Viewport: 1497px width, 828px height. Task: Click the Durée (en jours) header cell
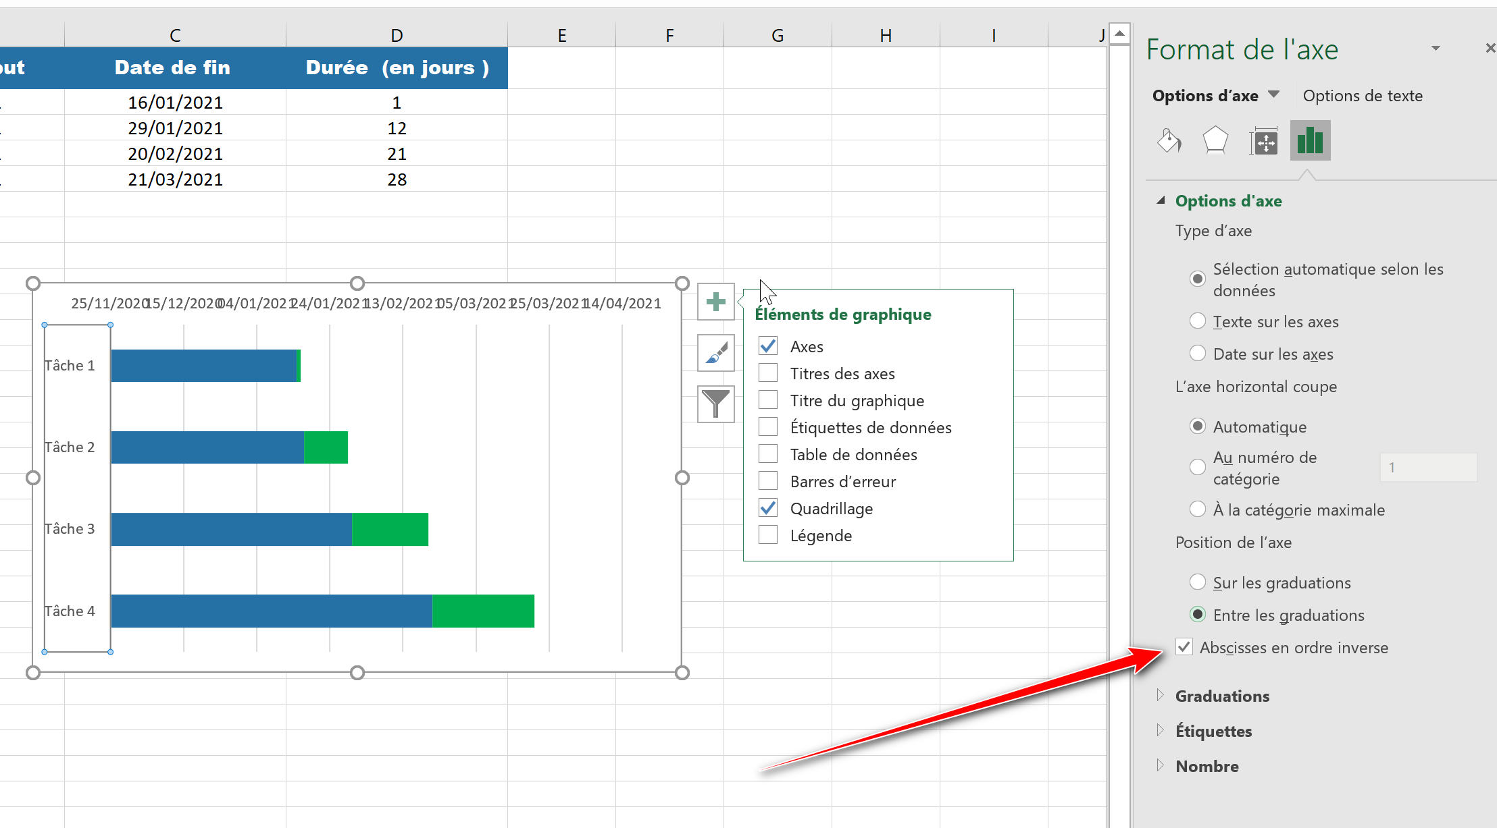[397, 67]
